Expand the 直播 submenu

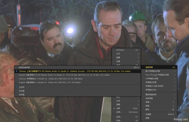126,58
